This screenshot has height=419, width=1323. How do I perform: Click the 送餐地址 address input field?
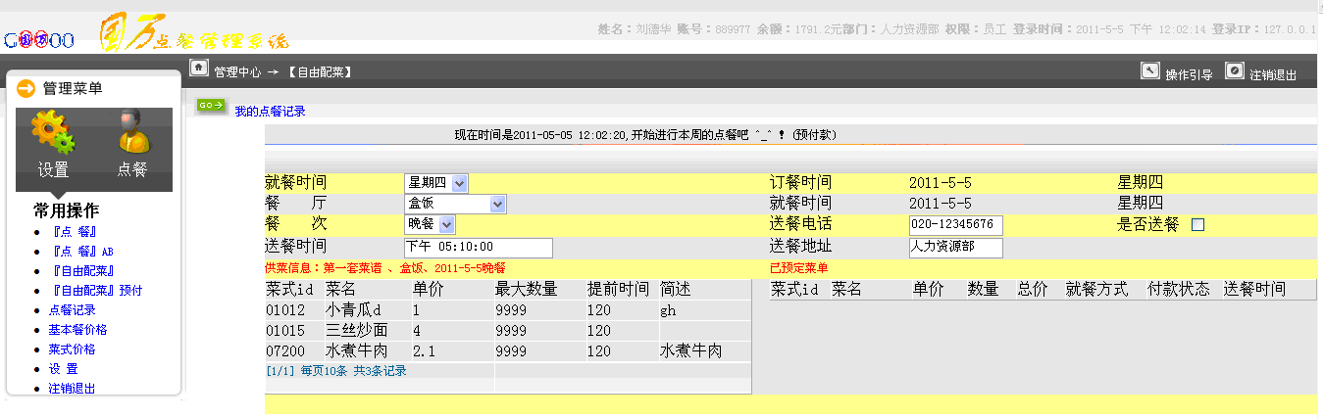point(955,247)
